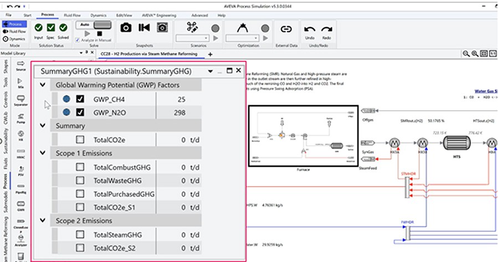This screenshot has width=498, height=262.
Task: Collapse the Summary section
Action: [43, 125]
